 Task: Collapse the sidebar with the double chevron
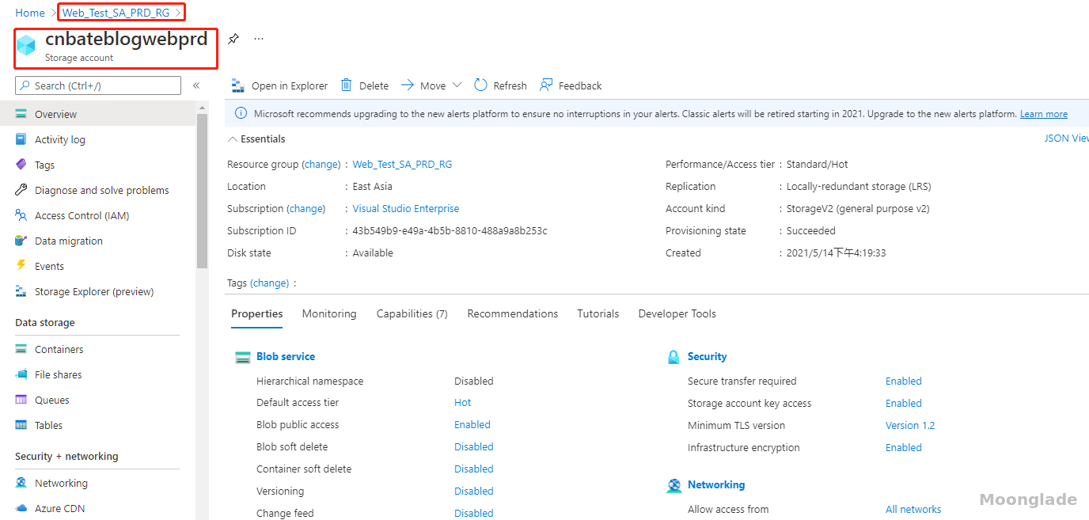click(x=196, y=85)
